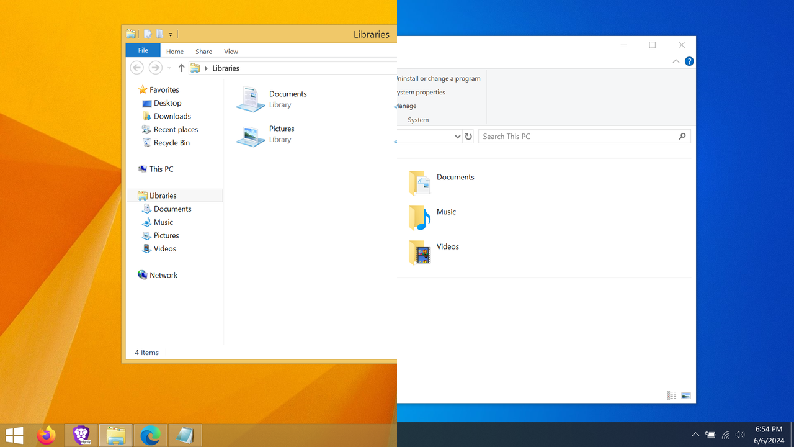Open Uninstall or change a program
This screenshot has width=794, height=447.
click(x=439, y=78)
